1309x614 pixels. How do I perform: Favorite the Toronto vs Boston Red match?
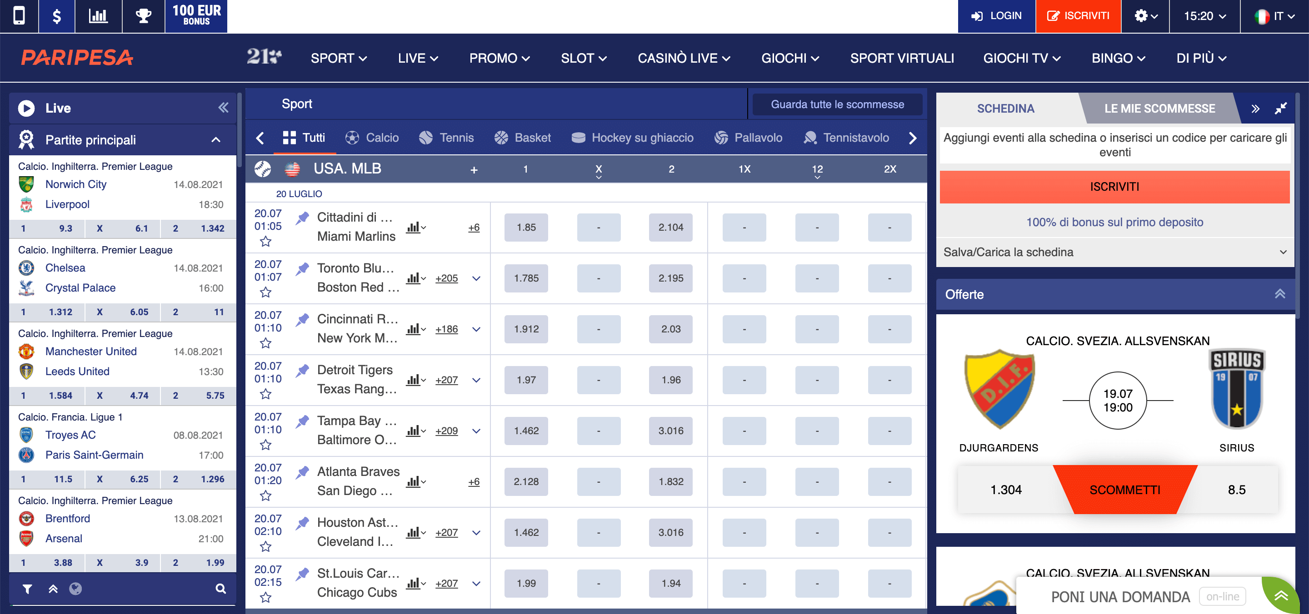[265, 292]
